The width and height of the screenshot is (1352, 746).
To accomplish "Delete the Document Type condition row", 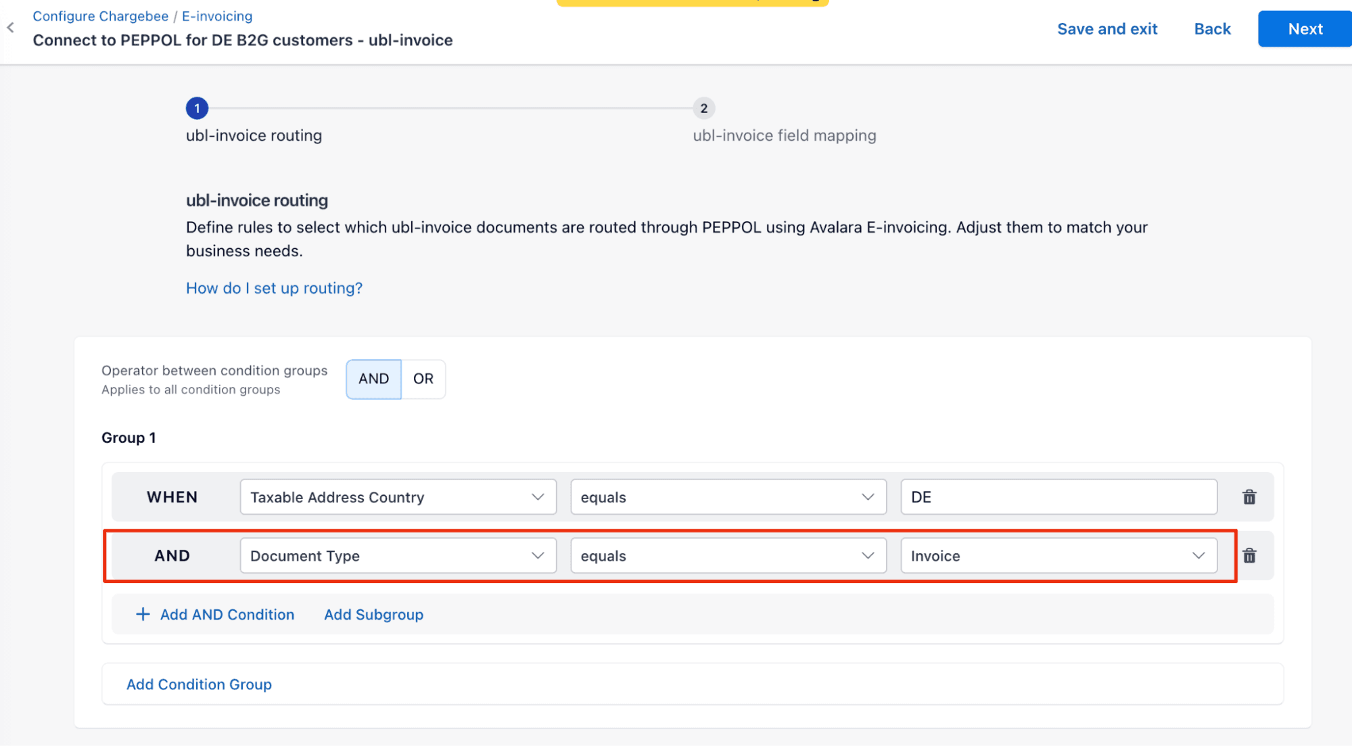I will 1249,556.
